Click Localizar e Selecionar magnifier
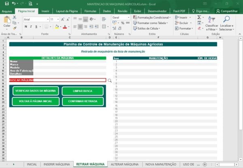This screenshot has height=168, width=243. pyautogui.click(x=226, y=23)
